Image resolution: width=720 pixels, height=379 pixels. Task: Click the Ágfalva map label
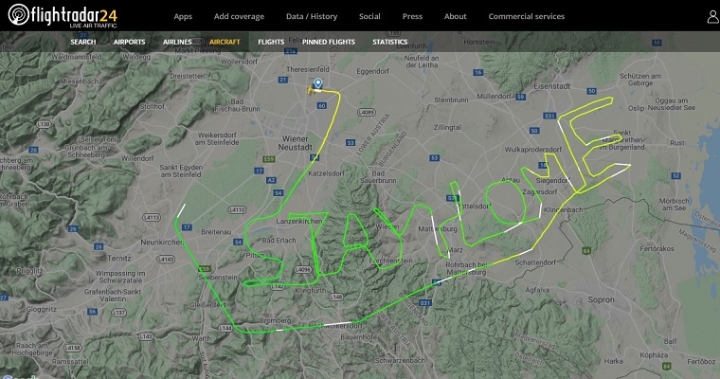coord(537,290)
